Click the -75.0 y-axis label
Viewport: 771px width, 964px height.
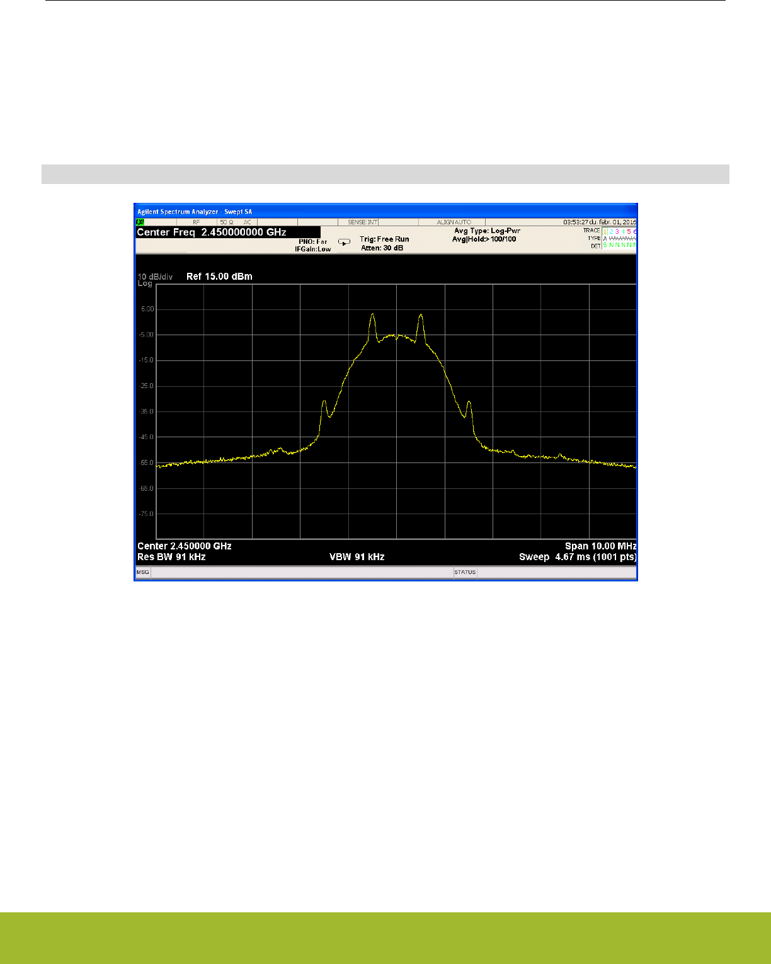[x=146, y=514]
